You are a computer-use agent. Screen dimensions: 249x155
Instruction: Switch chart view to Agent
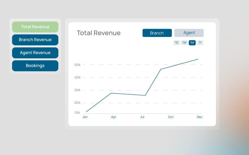189,33
